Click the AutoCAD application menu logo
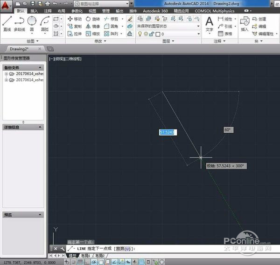280x265 pixels. point(6,5)
